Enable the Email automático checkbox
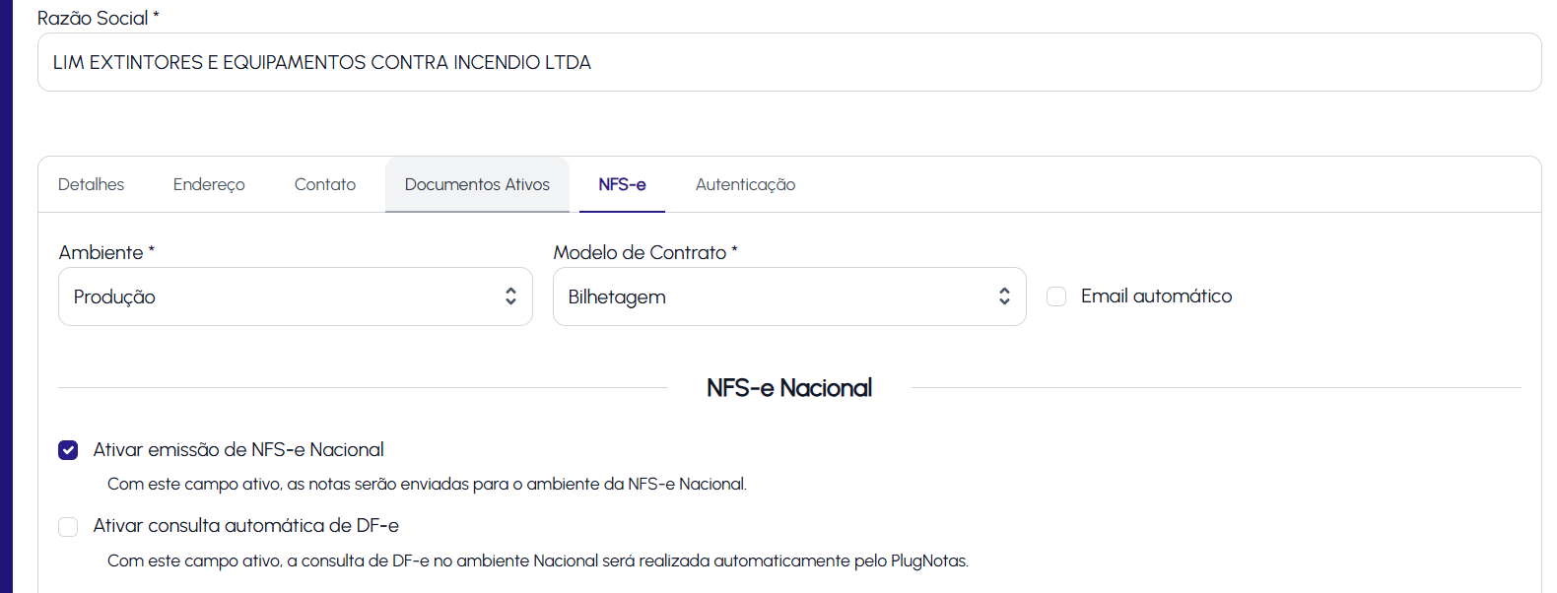The width and height of the screenshot is (1557, 593). 1056,296
